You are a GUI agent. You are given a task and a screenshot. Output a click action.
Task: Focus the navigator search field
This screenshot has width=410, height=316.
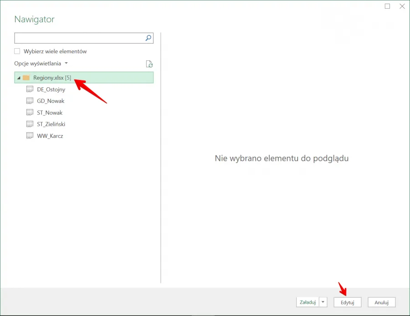pos(79,38)
